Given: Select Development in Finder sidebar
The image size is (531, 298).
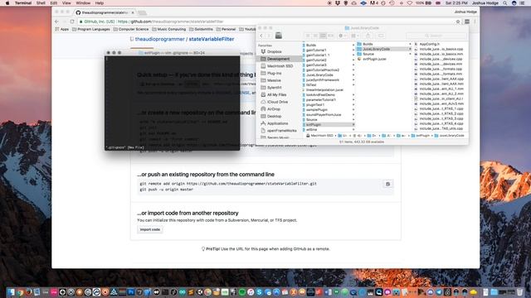Looking at the screenshot, I should tap(278, 59).
